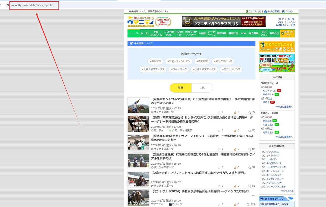Open サークル link
The height and width of the screenshot is (207, 326).
pos(290,22)
